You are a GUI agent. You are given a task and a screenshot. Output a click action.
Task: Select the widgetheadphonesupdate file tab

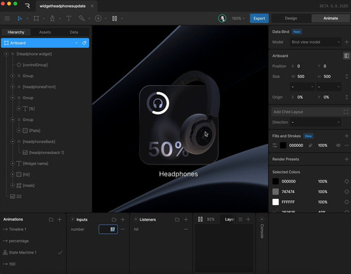click(x=62, y=6)
